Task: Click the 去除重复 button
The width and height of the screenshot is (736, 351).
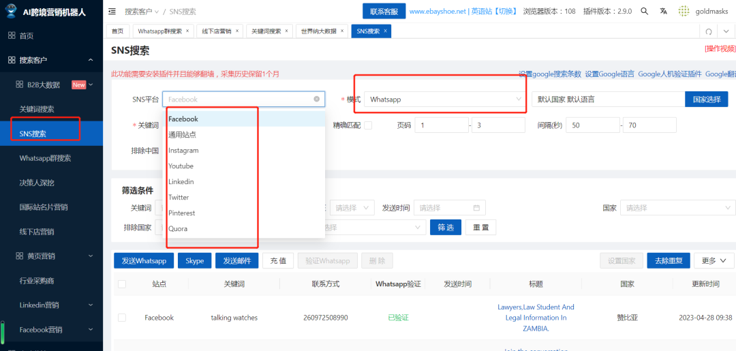Action: [x=669, y=261]
